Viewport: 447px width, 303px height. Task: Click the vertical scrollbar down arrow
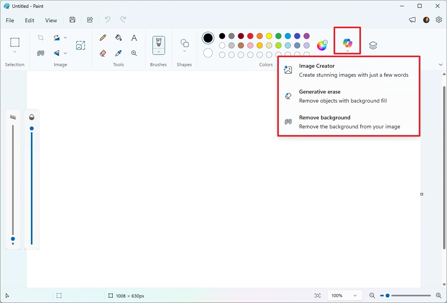444,285
